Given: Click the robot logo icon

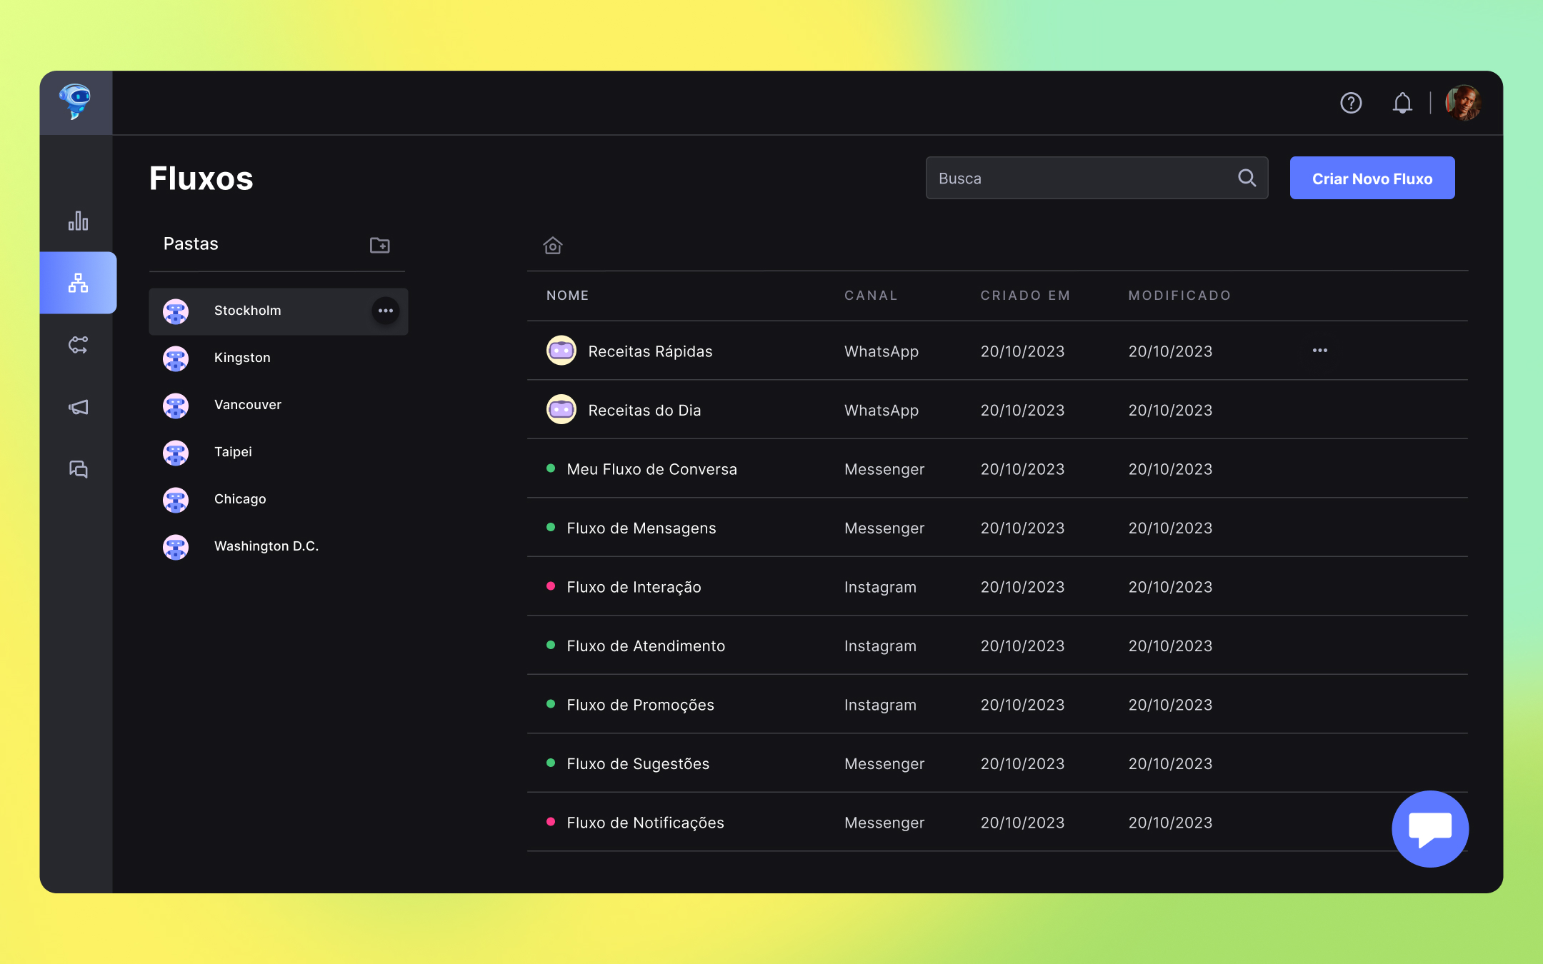Looking at the screenshot, I should pos(76,101).
